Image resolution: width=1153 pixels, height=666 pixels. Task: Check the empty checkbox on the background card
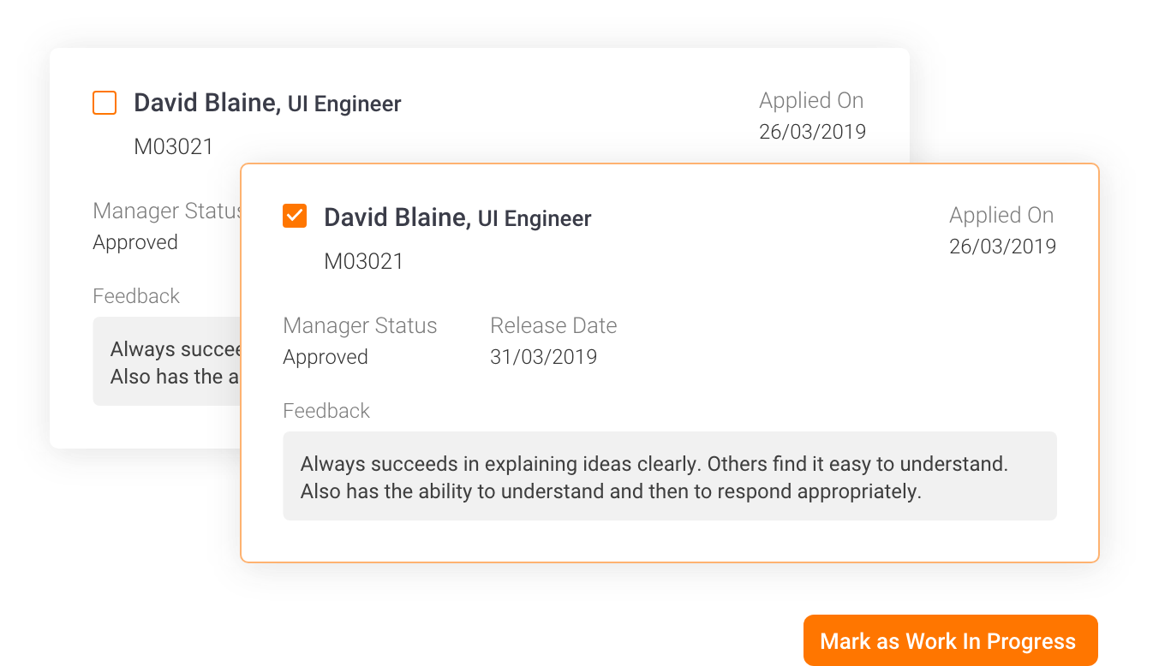(105, 103)
